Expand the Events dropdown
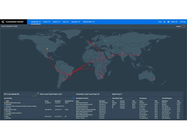Image resolution: width=187 pixels, height=140 pixels. tap(47, 22)
